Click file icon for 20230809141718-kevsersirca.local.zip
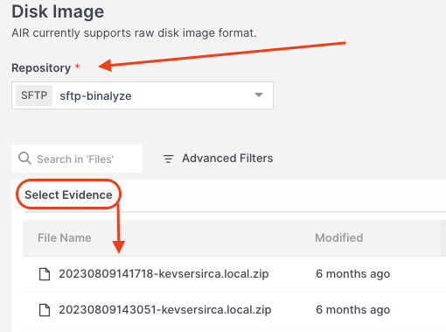This screenshot has height=332, width=446. pyautogui.click(x=45, y=274)
